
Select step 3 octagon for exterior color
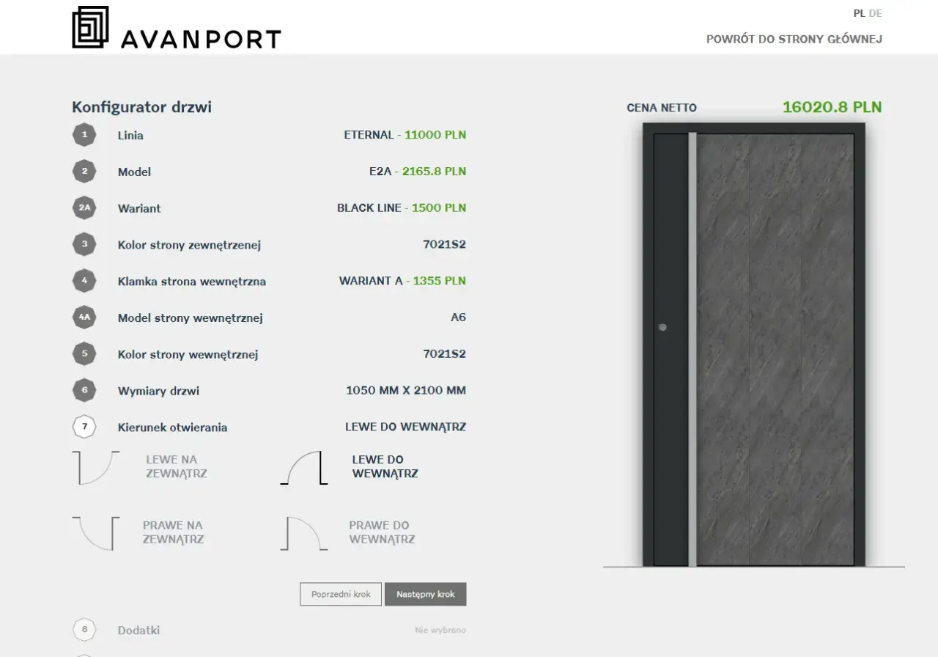[x=84, y=244]
